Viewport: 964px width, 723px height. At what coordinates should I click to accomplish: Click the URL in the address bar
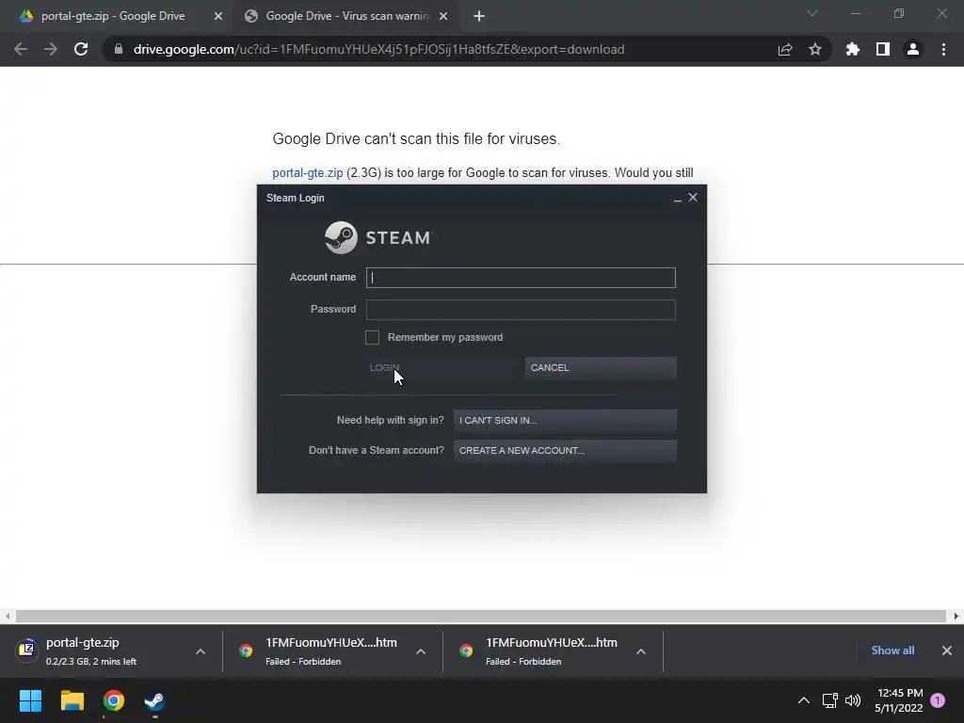point(378,49)
